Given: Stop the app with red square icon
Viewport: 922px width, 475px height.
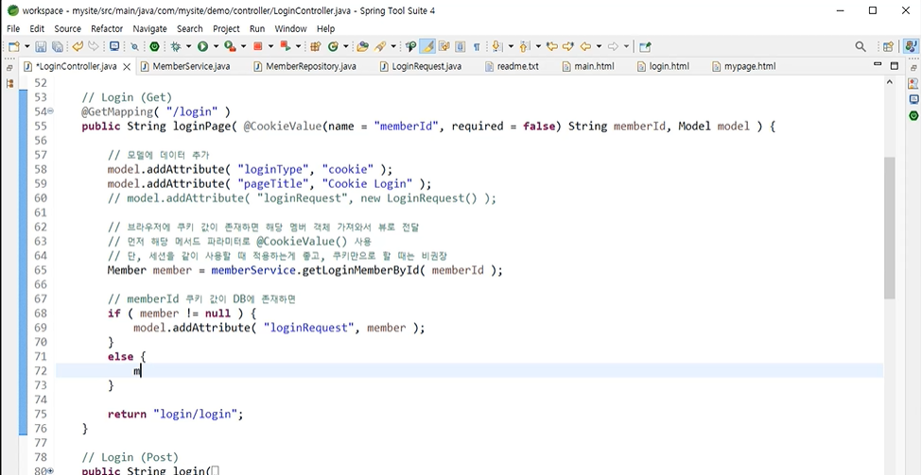Looking at the screenshot, I should pos(257,46).
